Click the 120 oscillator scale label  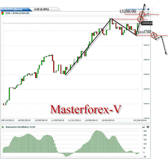pos(145,144)
